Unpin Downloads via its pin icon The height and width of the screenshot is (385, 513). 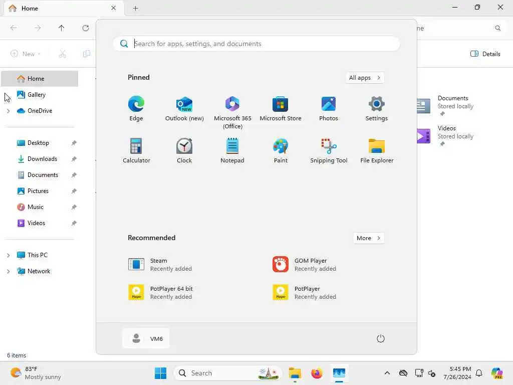click(x=74, y=159)
